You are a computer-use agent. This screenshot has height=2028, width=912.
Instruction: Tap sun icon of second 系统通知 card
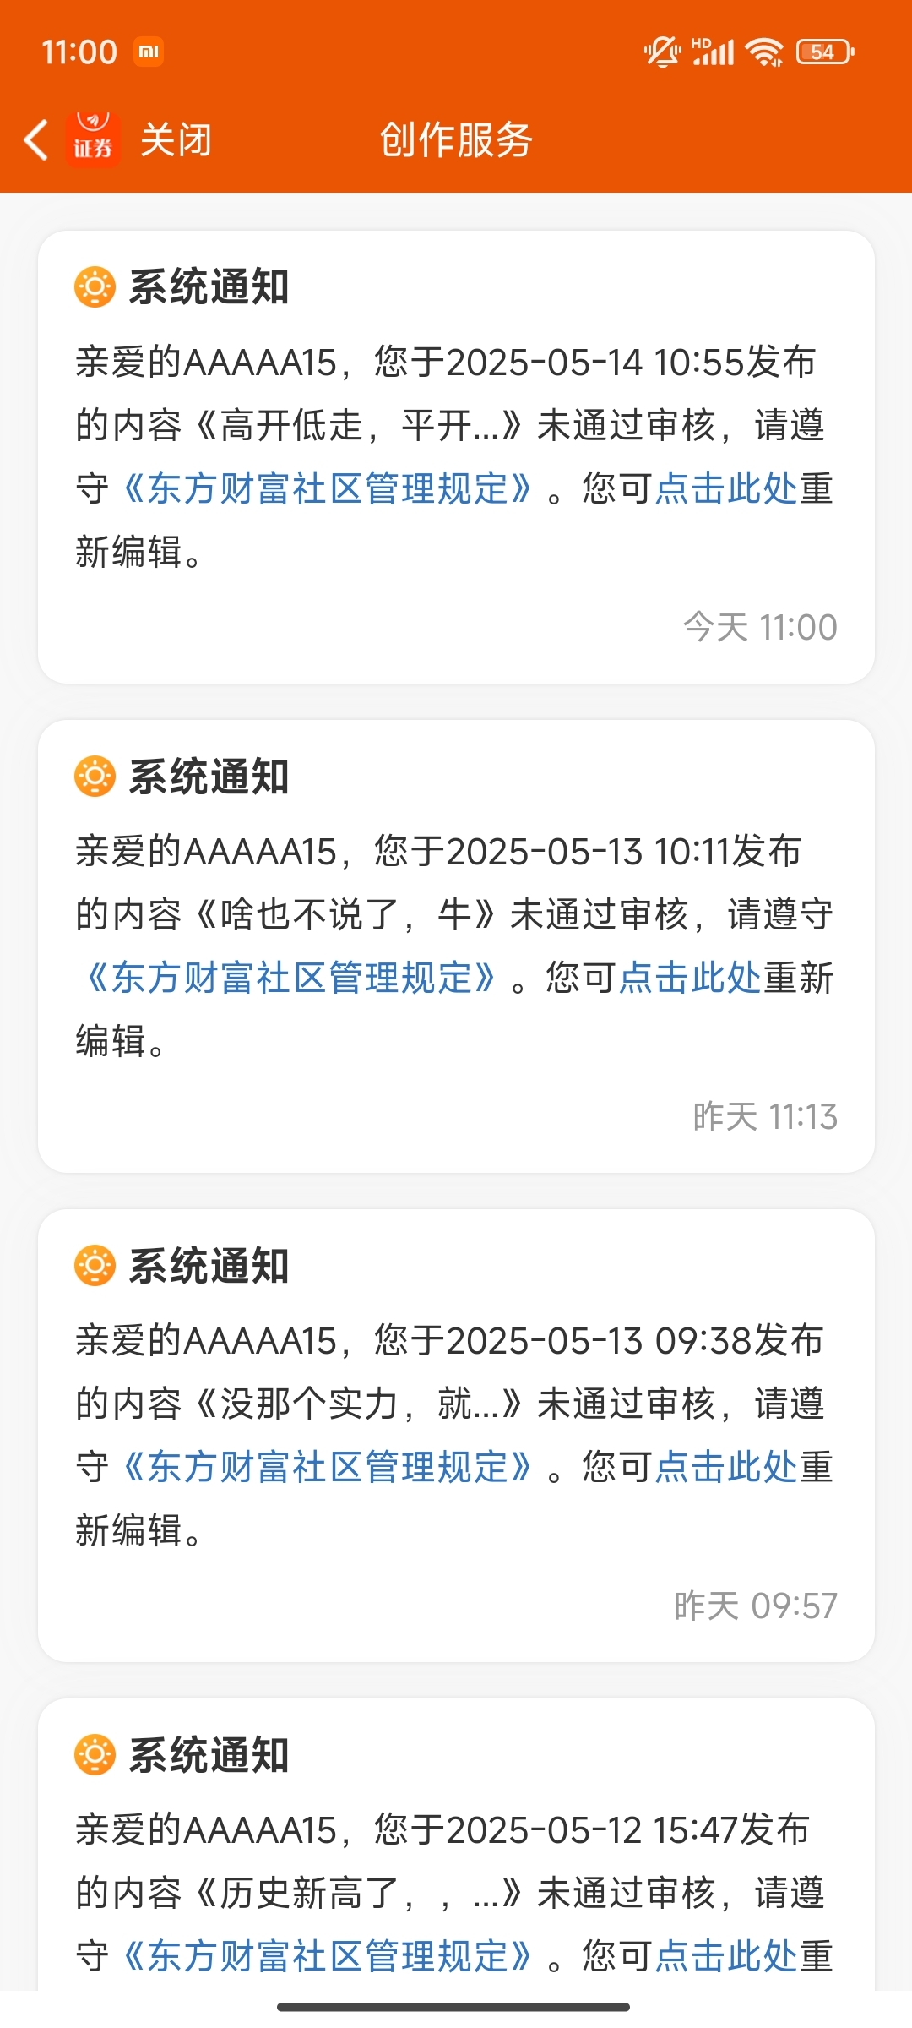click(x=95, y=777)
